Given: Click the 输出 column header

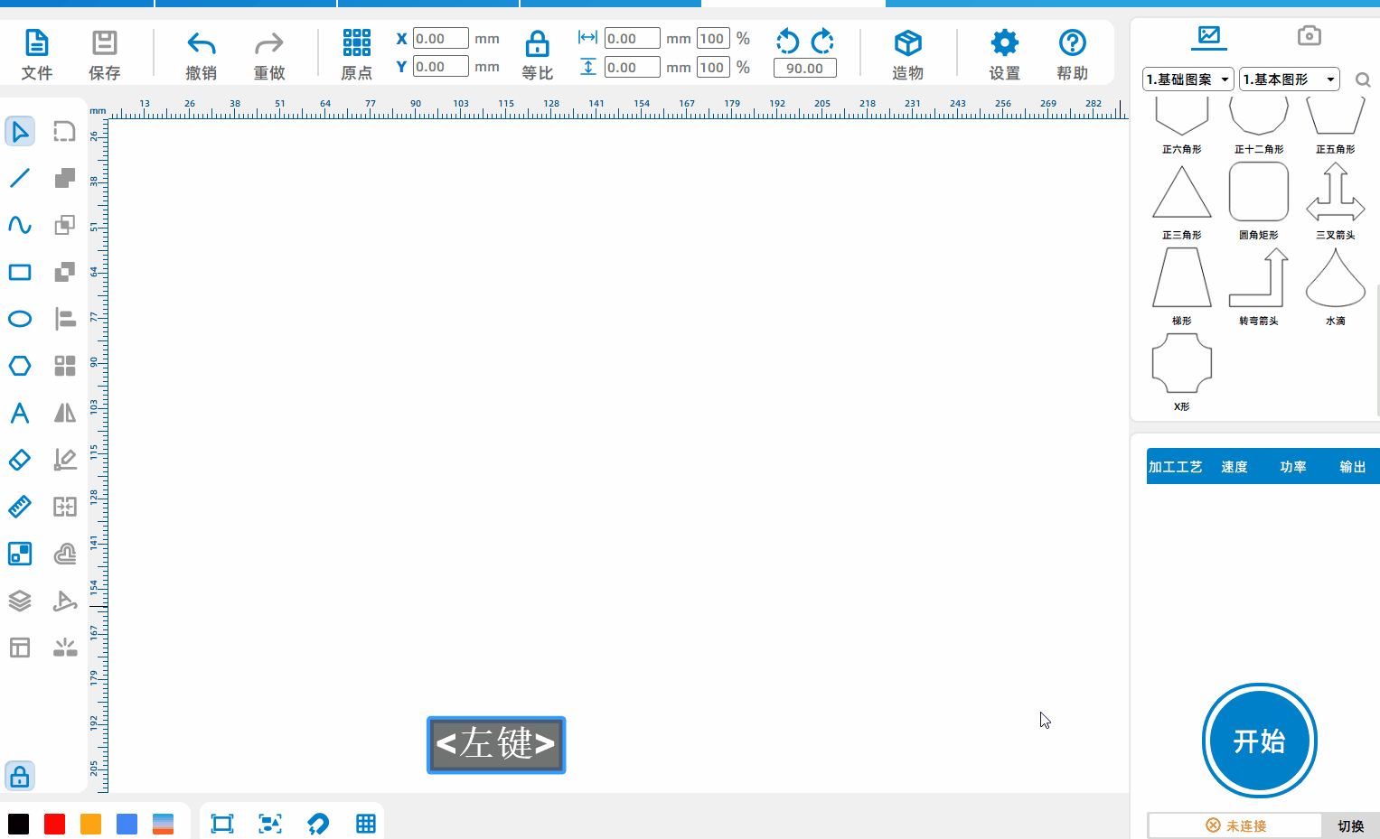Looking at the screenshot, I should tap(1353, 467).
